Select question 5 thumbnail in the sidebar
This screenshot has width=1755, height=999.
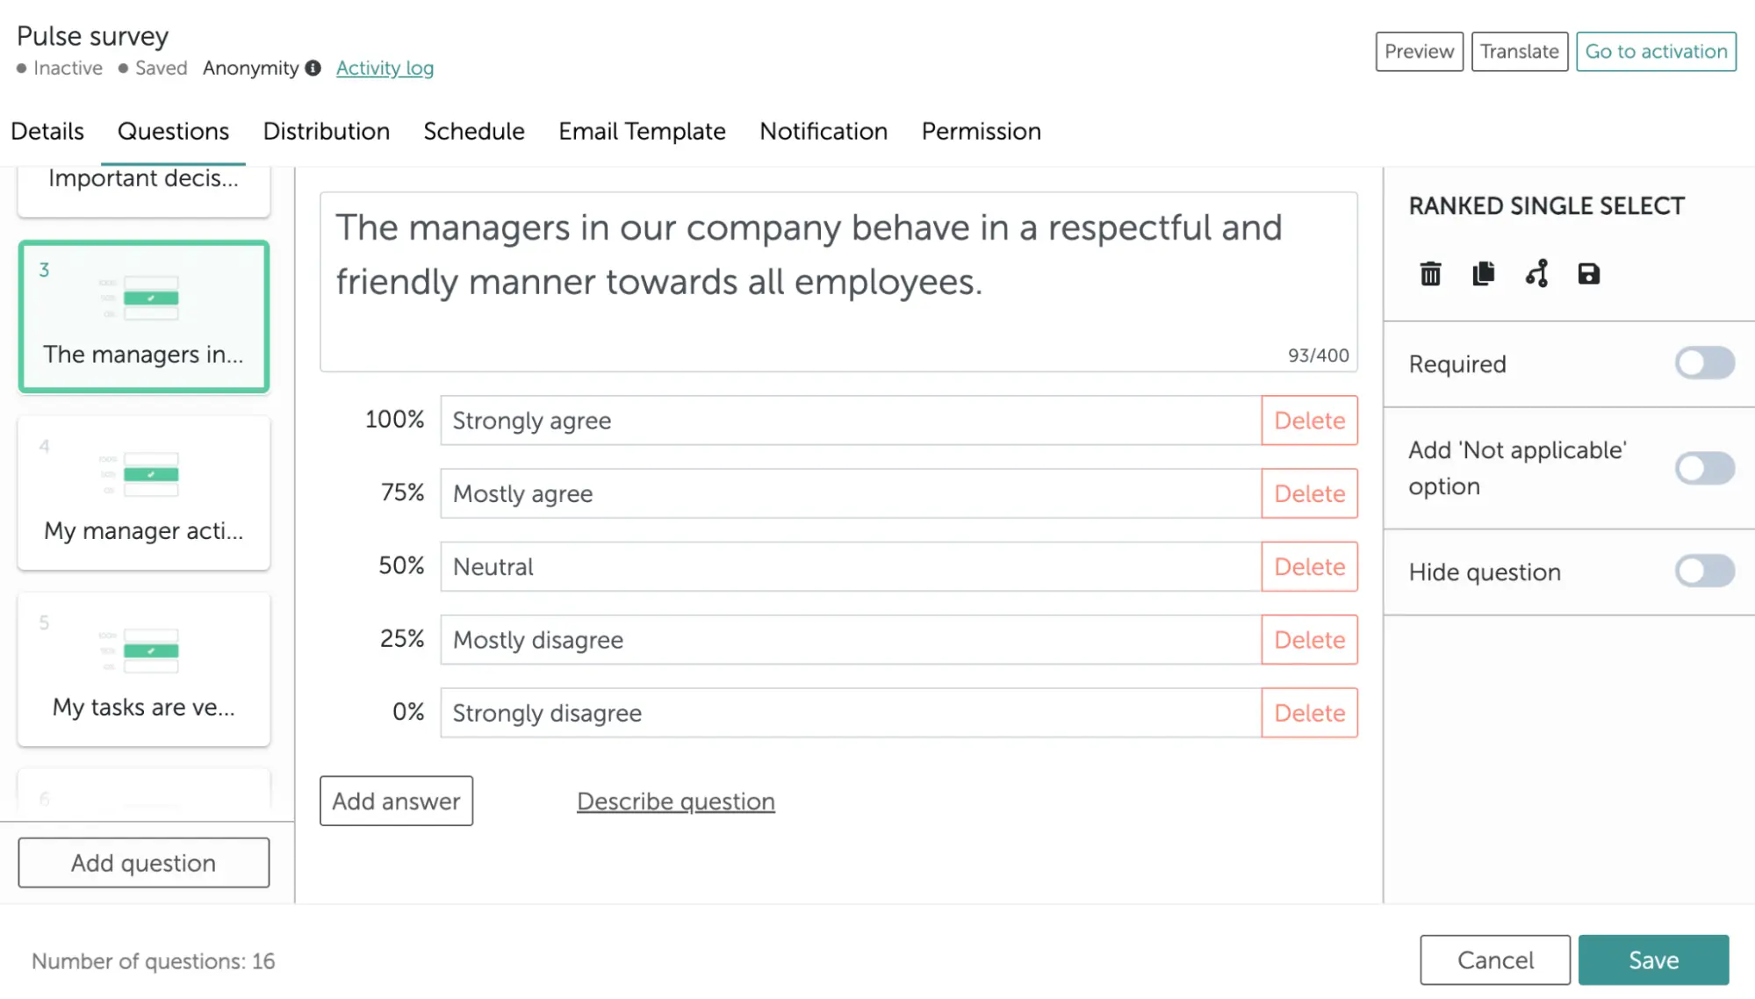143,669
